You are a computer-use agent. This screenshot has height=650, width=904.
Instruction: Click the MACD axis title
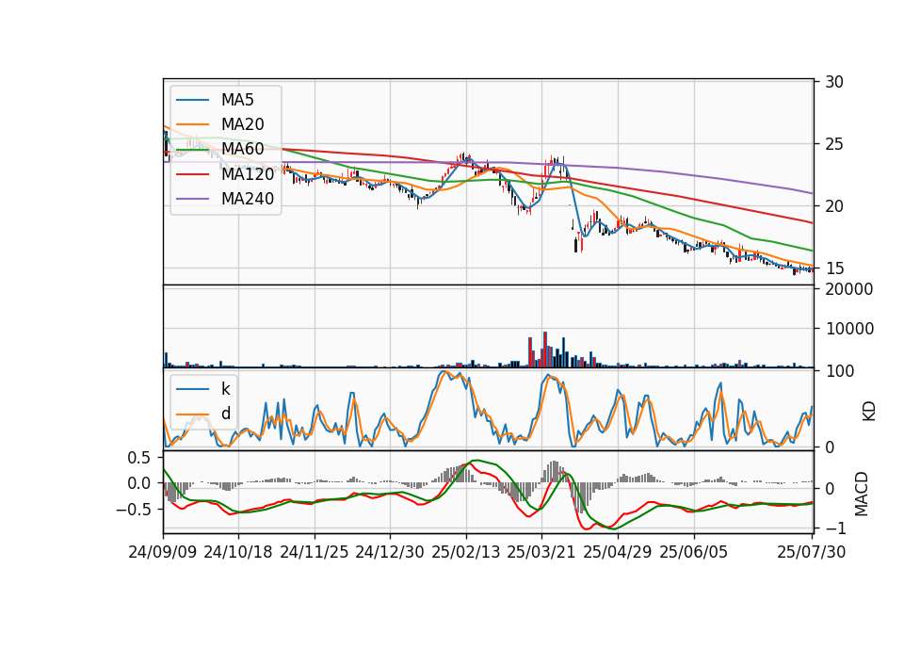point(862,494)
